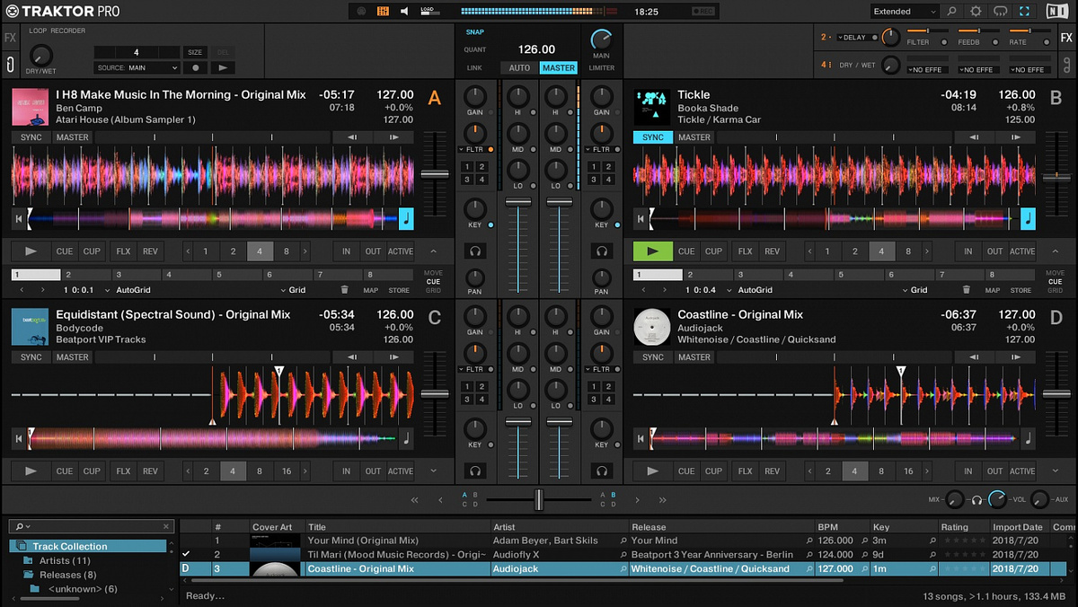Click the MIDI connection icon in the header
Image resolution: width=1078 pixels, height=607 pixels.
[361, 11]
